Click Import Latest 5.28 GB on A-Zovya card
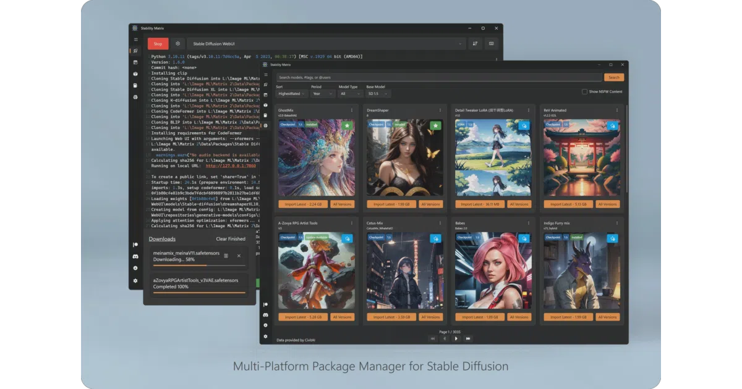 click(x=303, y=317)
